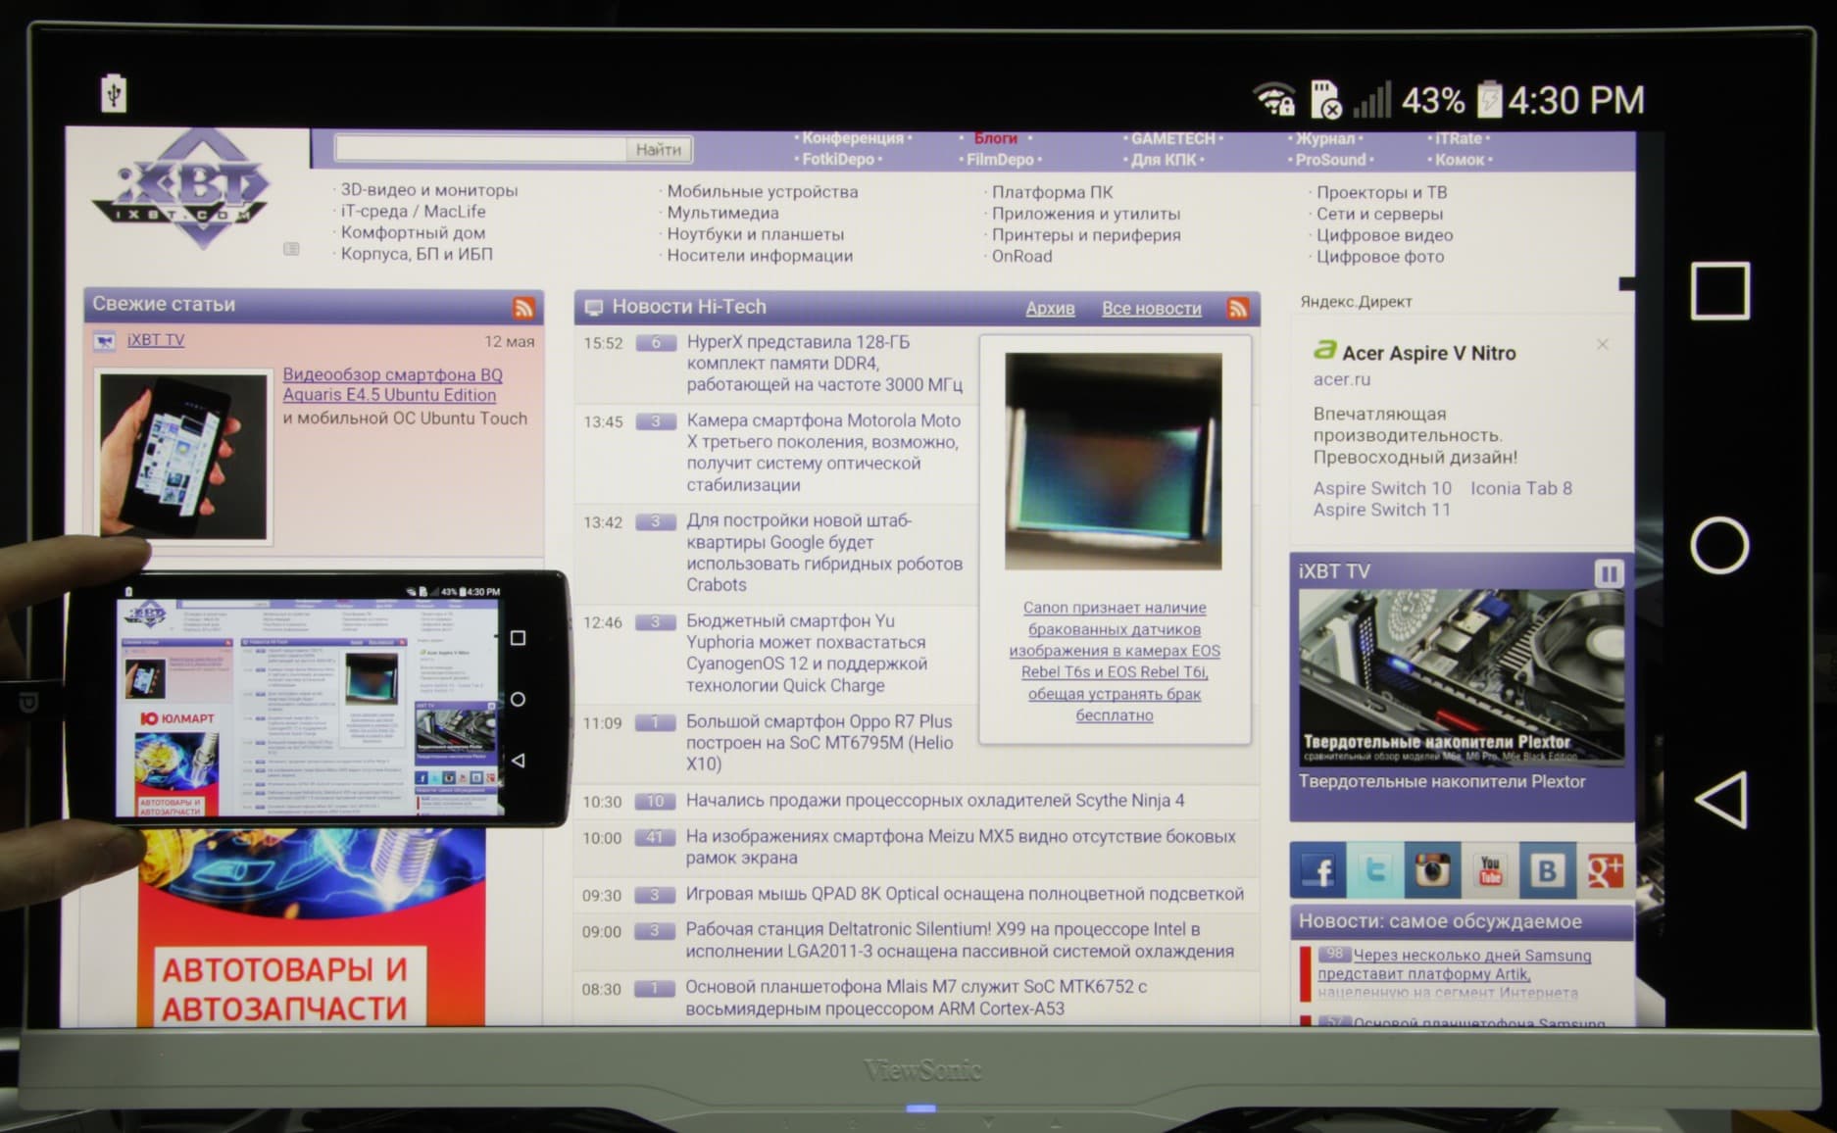Image resolution: width=1837 pixels, height=1133 pixels.
Task: Open the Блоги top menu link
Action: (x=996, y=138)
